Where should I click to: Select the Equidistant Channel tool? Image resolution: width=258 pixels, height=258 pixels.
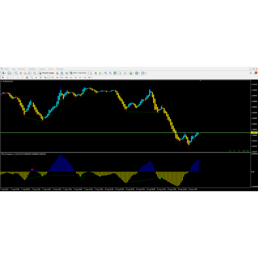[x=27, y=77]
